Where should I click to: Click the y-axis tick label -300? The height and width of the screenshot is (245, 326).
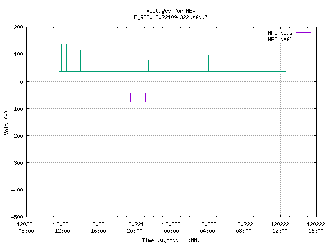(x=17, y=163)
